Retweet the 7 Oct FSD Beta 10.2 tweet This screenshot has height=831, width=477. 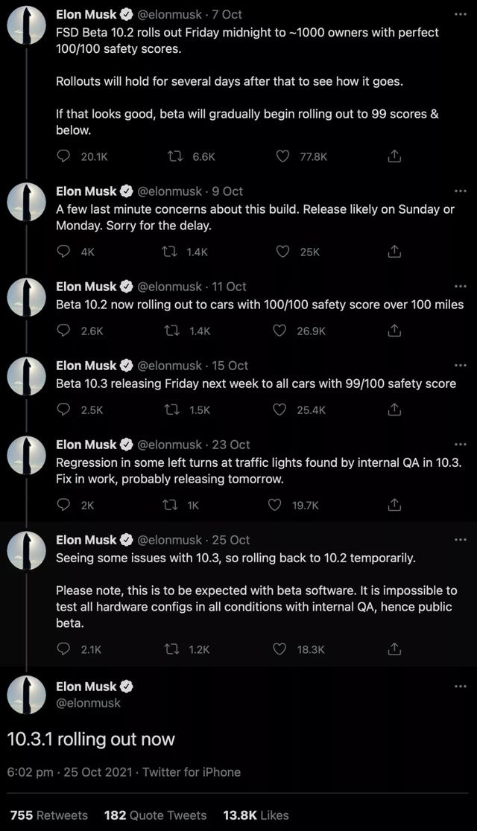click(x=173, y=156)
